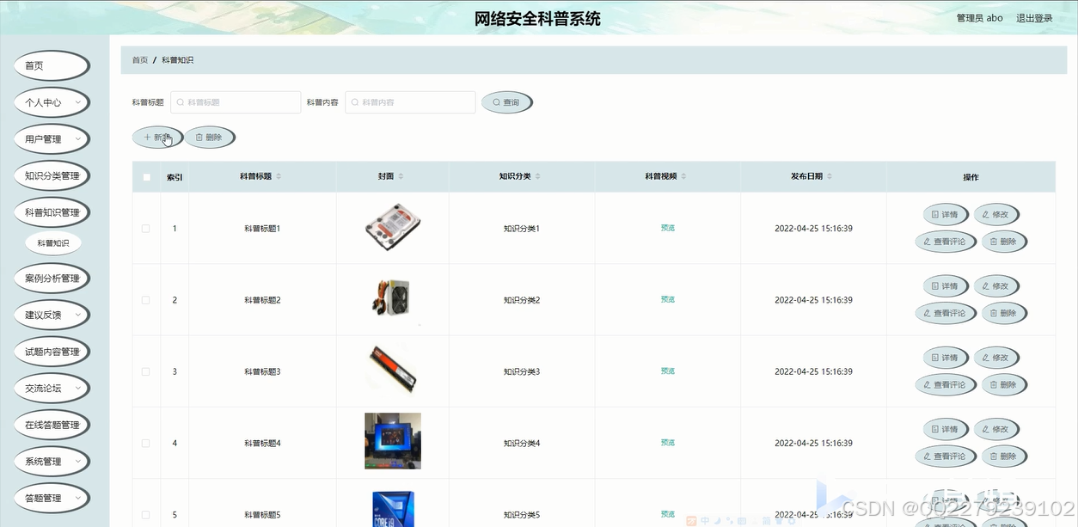Open 详情 for 科普标题1
The width and height of the screenshot is (1078, 527).
pyautogui.click(x=945, y=214)
